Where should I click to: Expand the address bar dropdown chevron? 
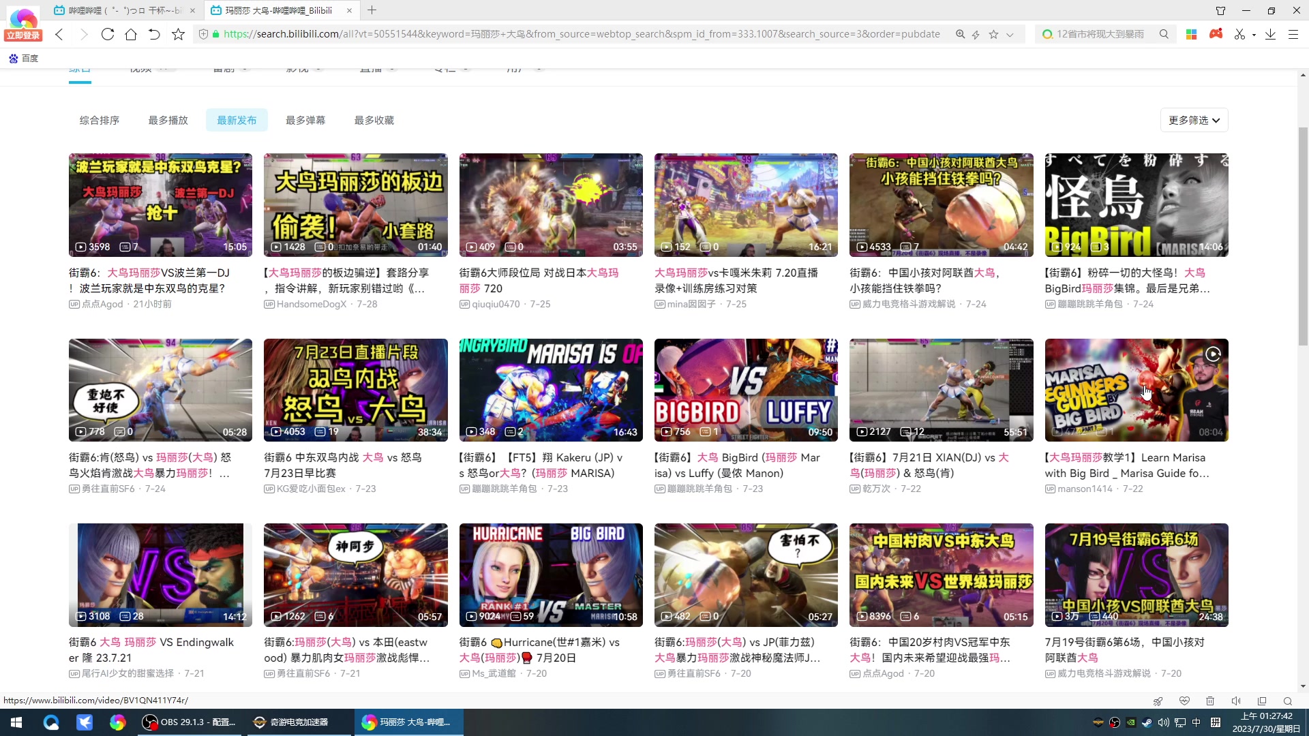coord(1010,34)
